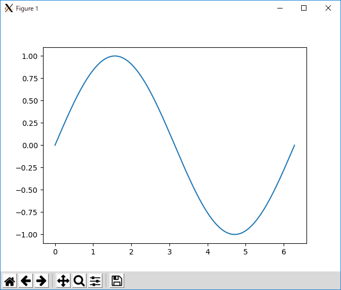Viewport: 341px width, 290px height.
Task: Click the x-axis label 5
Action: click(245, 252)
